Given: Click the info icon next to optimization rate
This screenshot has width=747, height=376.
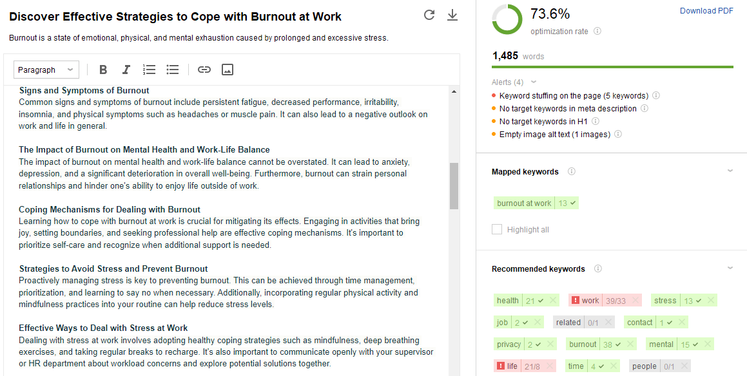Looking at the screenshot, I should [x=597, y=31].
